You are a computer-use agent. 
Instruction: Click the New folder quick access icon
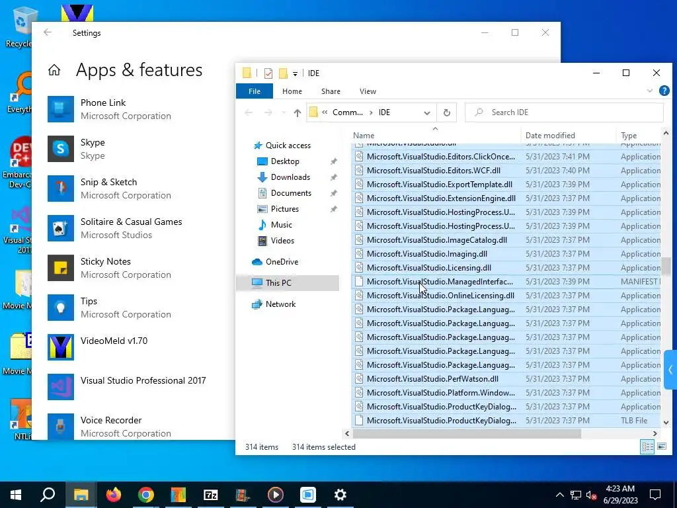[x=283, y=73]
